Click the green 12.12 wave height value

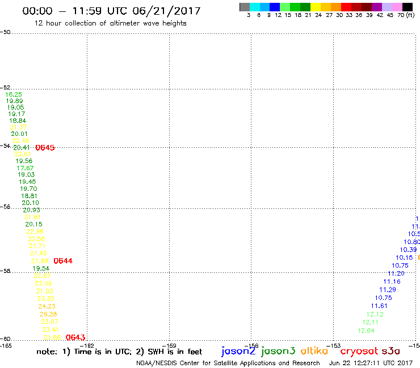(375, 314)
